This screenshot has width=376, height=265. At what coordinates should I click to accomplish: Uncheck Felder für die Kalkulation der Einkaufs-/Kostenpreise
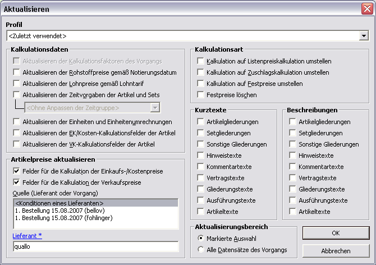click(x=16, y=171)
